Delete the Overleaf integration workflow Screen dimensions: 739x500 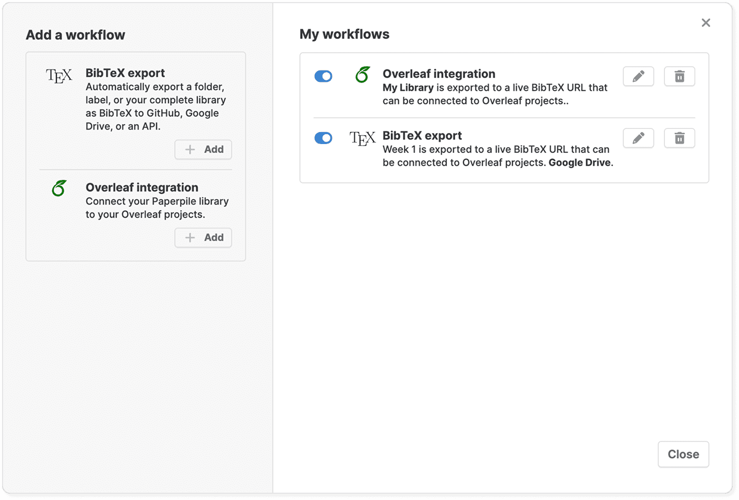click(x=679, y=77)
